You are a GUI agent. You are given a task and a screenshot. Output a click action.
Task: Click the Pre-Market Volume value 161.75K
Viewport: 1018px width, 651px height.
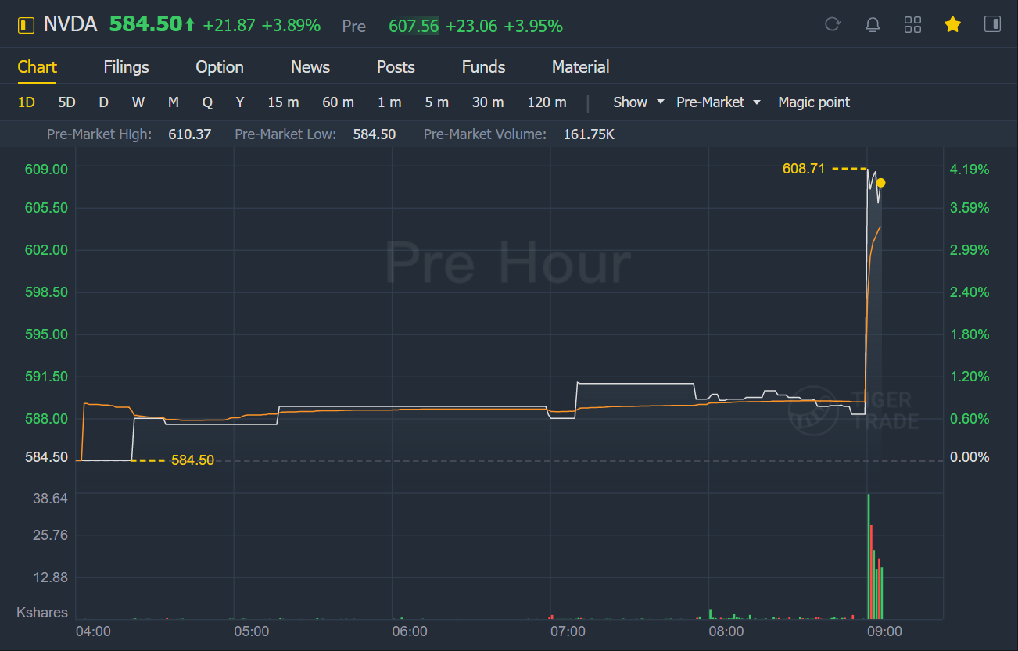click(589, 134)
